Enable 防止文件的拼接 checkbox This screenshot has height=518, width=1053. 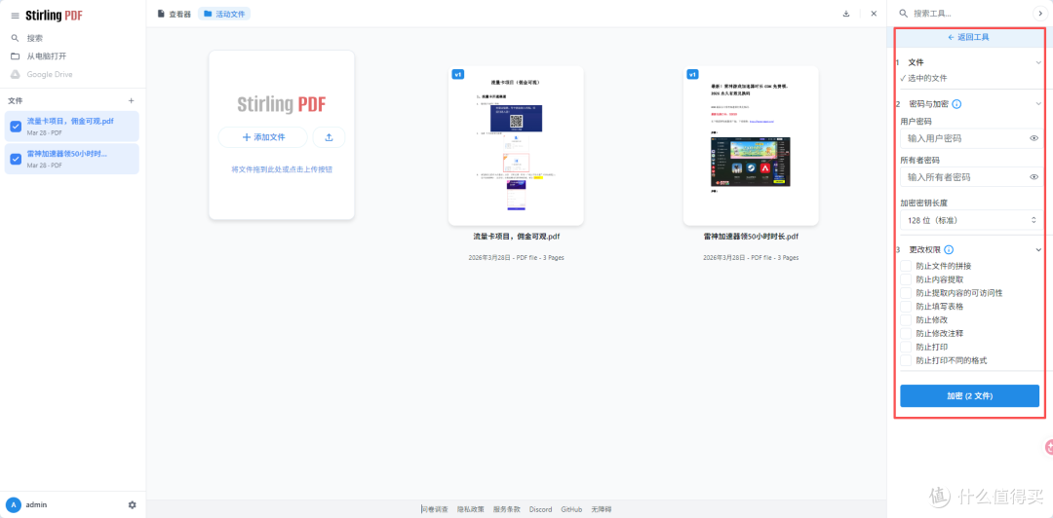point(906,266)
